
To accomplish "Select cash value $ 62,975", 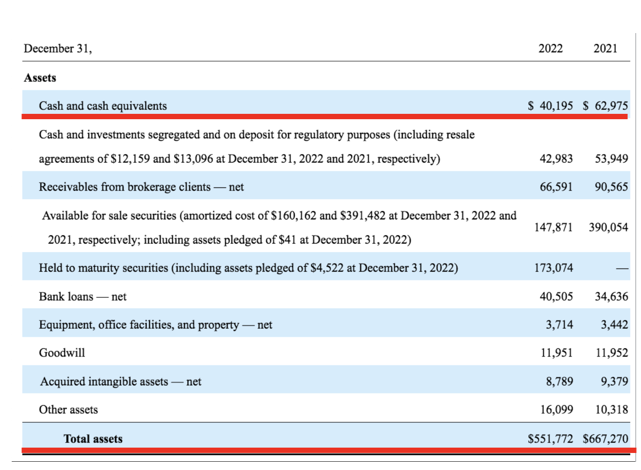I will pos(605,106).
